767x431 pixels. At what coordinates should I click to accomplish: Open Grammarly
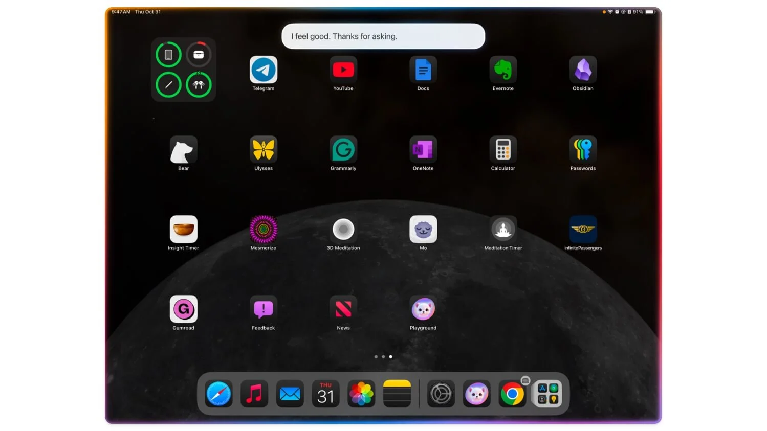tap(343, 150)
